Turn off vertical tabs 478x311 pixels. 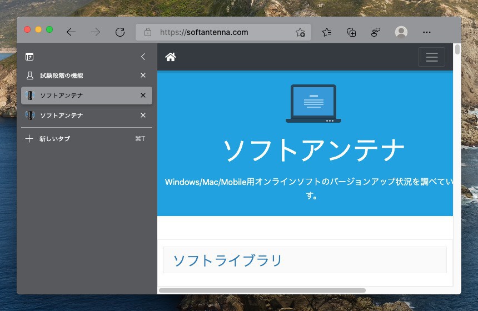tap(29, 57)
